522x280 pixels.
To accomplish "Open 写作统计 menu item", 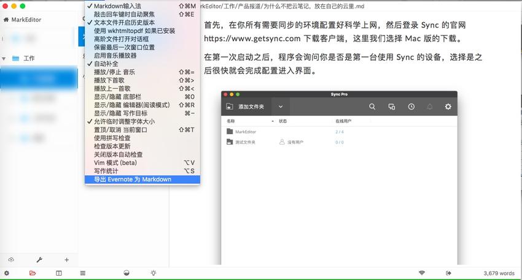I will [x=142, y=171].
